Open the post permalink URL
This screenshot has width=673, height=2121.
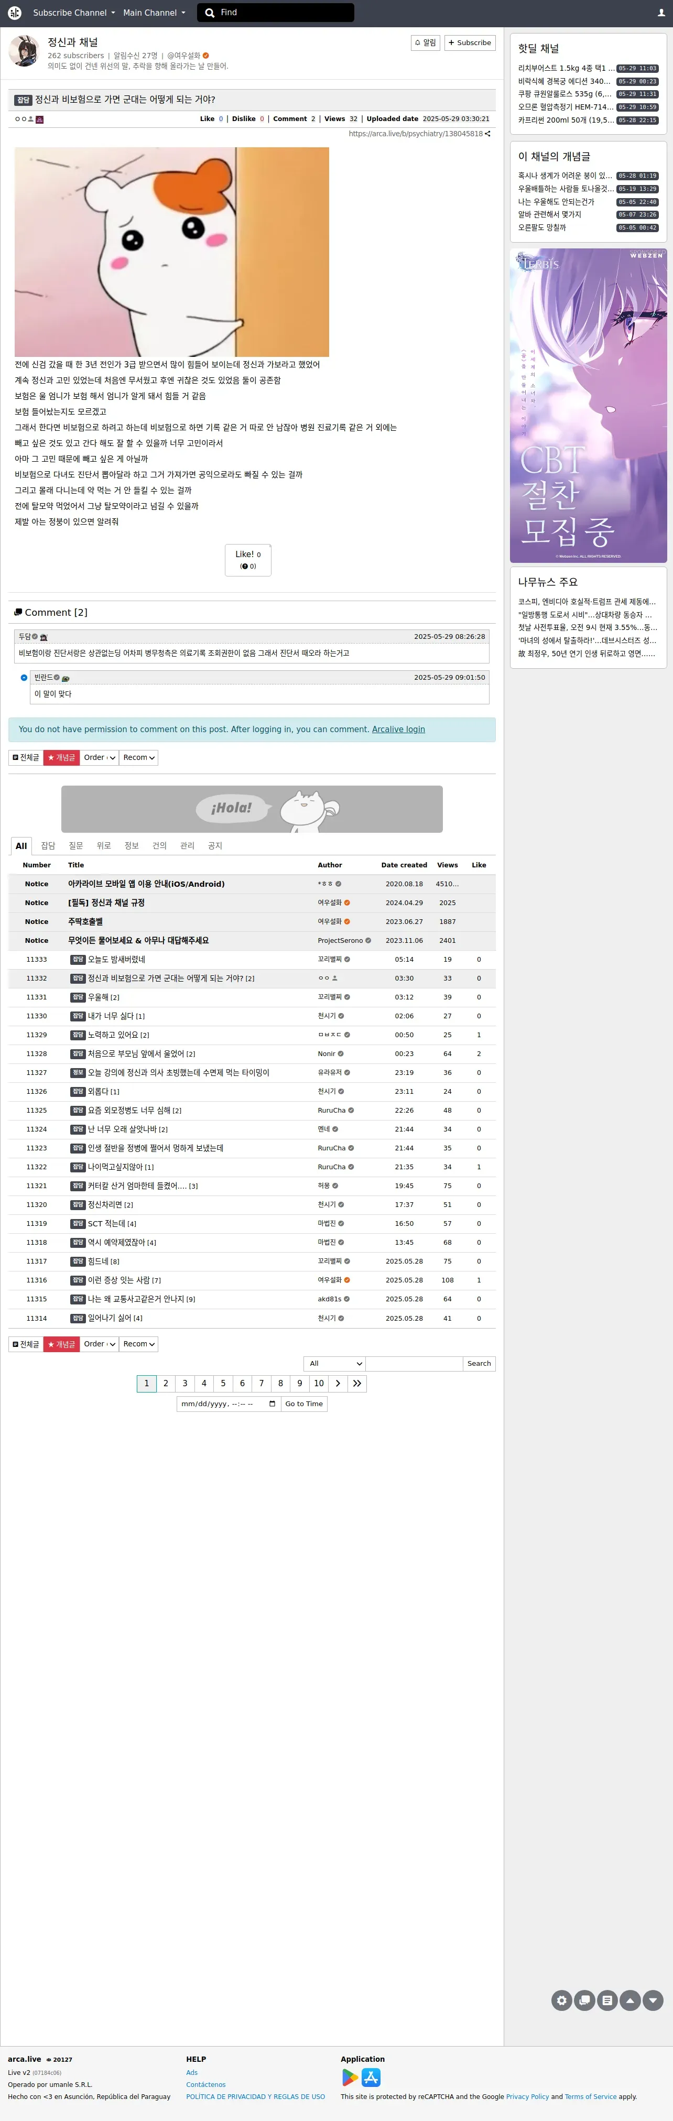[x=415, y=134]
